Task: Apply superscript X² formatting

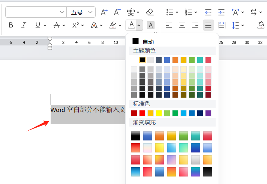Action: click(75, 25)
